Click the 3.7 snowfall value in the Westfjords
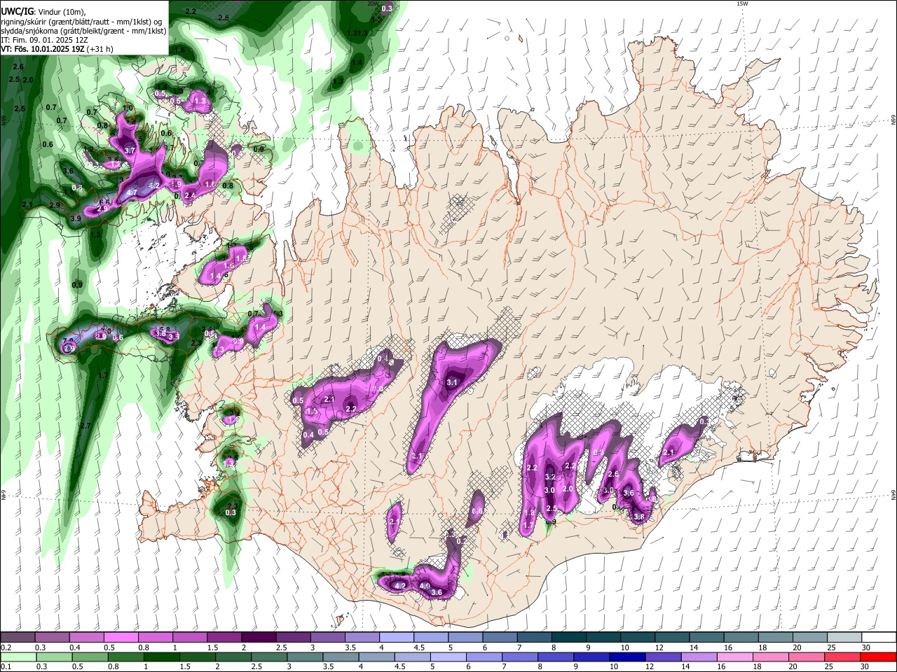Screen dimensions: 897x672 click(x=130, y=150)
